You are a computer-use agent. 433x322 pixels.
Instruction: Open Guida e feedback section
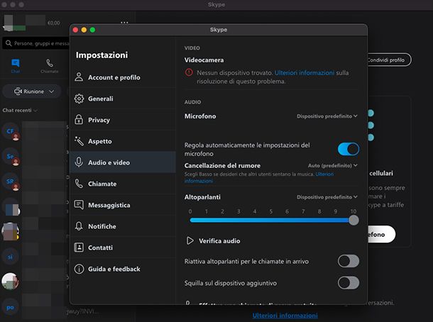(123, 269)
